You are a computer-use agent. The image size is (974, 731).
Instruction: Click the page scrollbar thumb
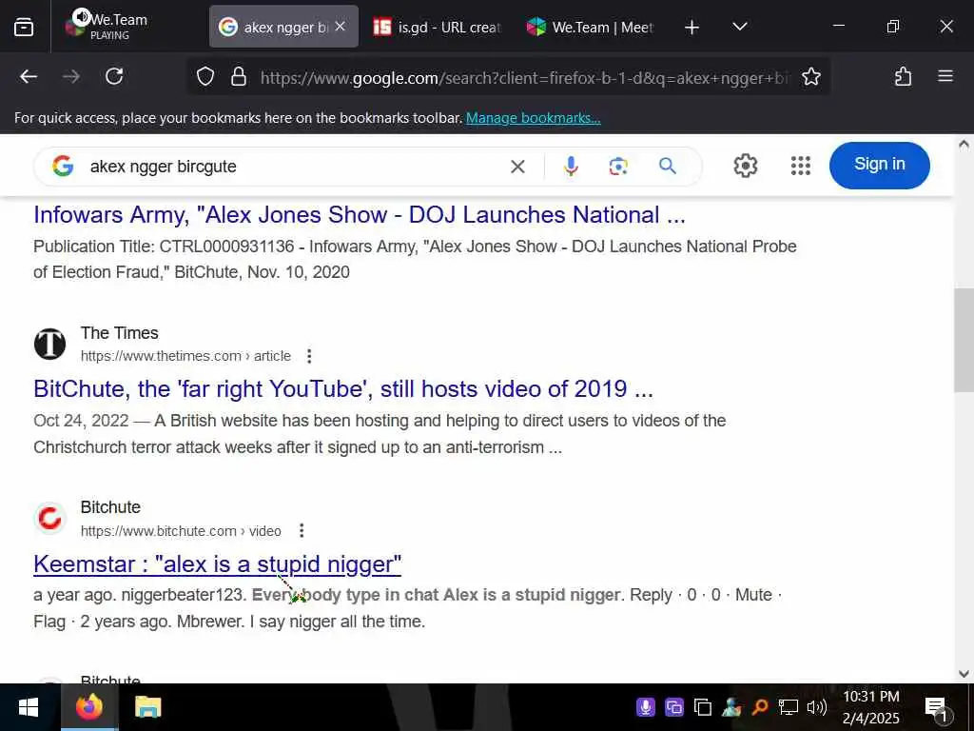point(964,340)
